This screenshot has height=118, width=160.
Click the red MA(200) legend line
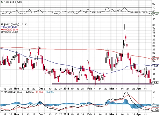pos(2,29)
